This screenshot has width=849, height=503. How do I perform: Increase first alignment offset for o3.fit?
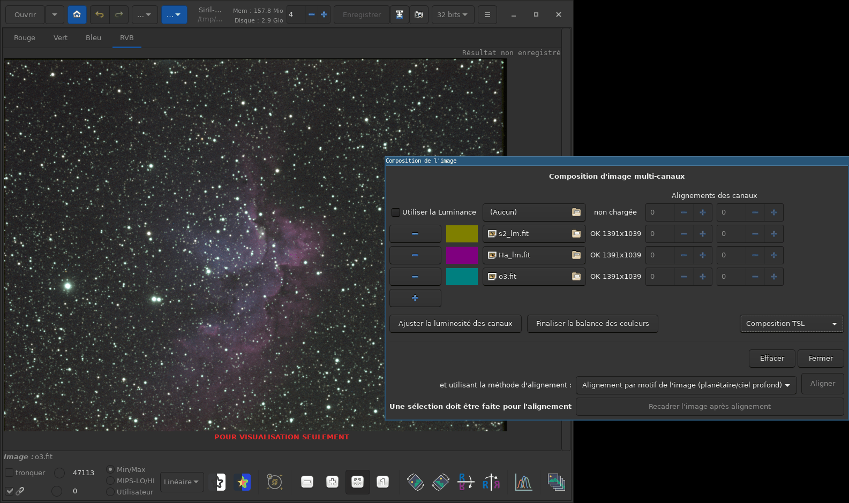pyautogui.click(x=703, y=277)
